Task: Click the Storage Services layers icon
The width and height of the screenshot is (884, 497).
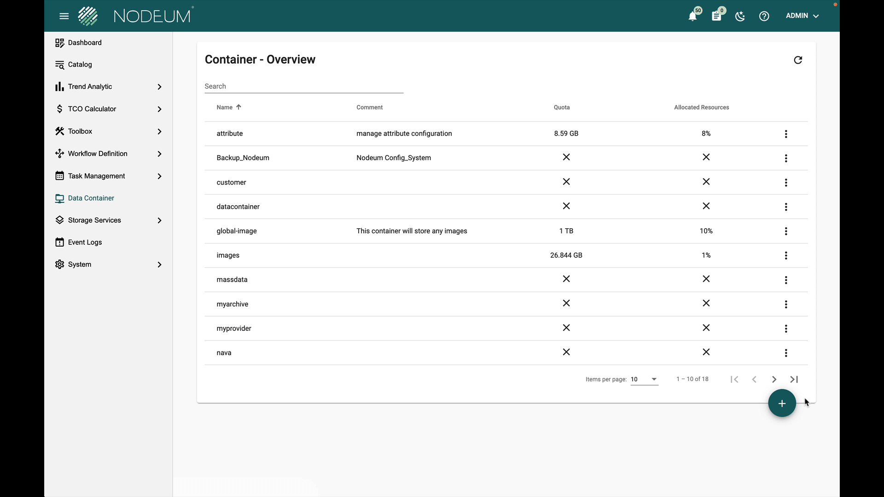Action: [x=59, y=220]
